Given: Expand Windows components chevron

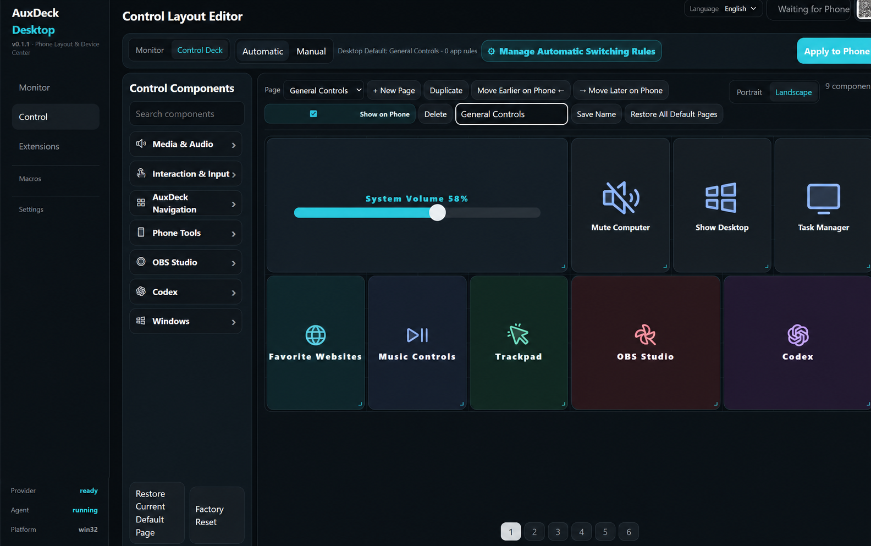Looking at the screenshot, I should pyautogui.click(x=234, y=322).
